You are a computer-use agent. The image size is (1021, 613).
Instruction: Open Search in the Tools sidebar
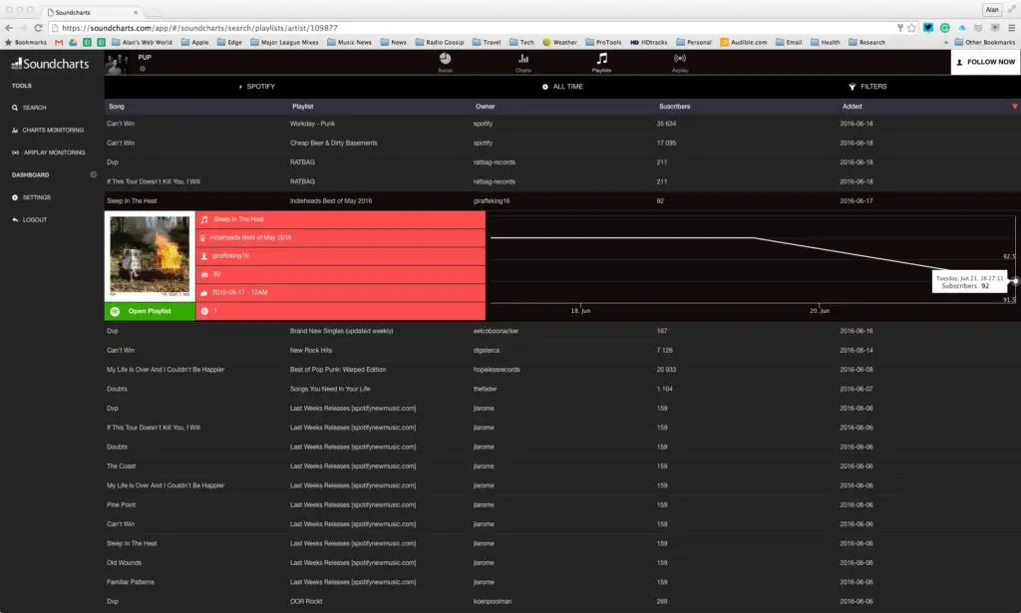[x=29, y=108]
